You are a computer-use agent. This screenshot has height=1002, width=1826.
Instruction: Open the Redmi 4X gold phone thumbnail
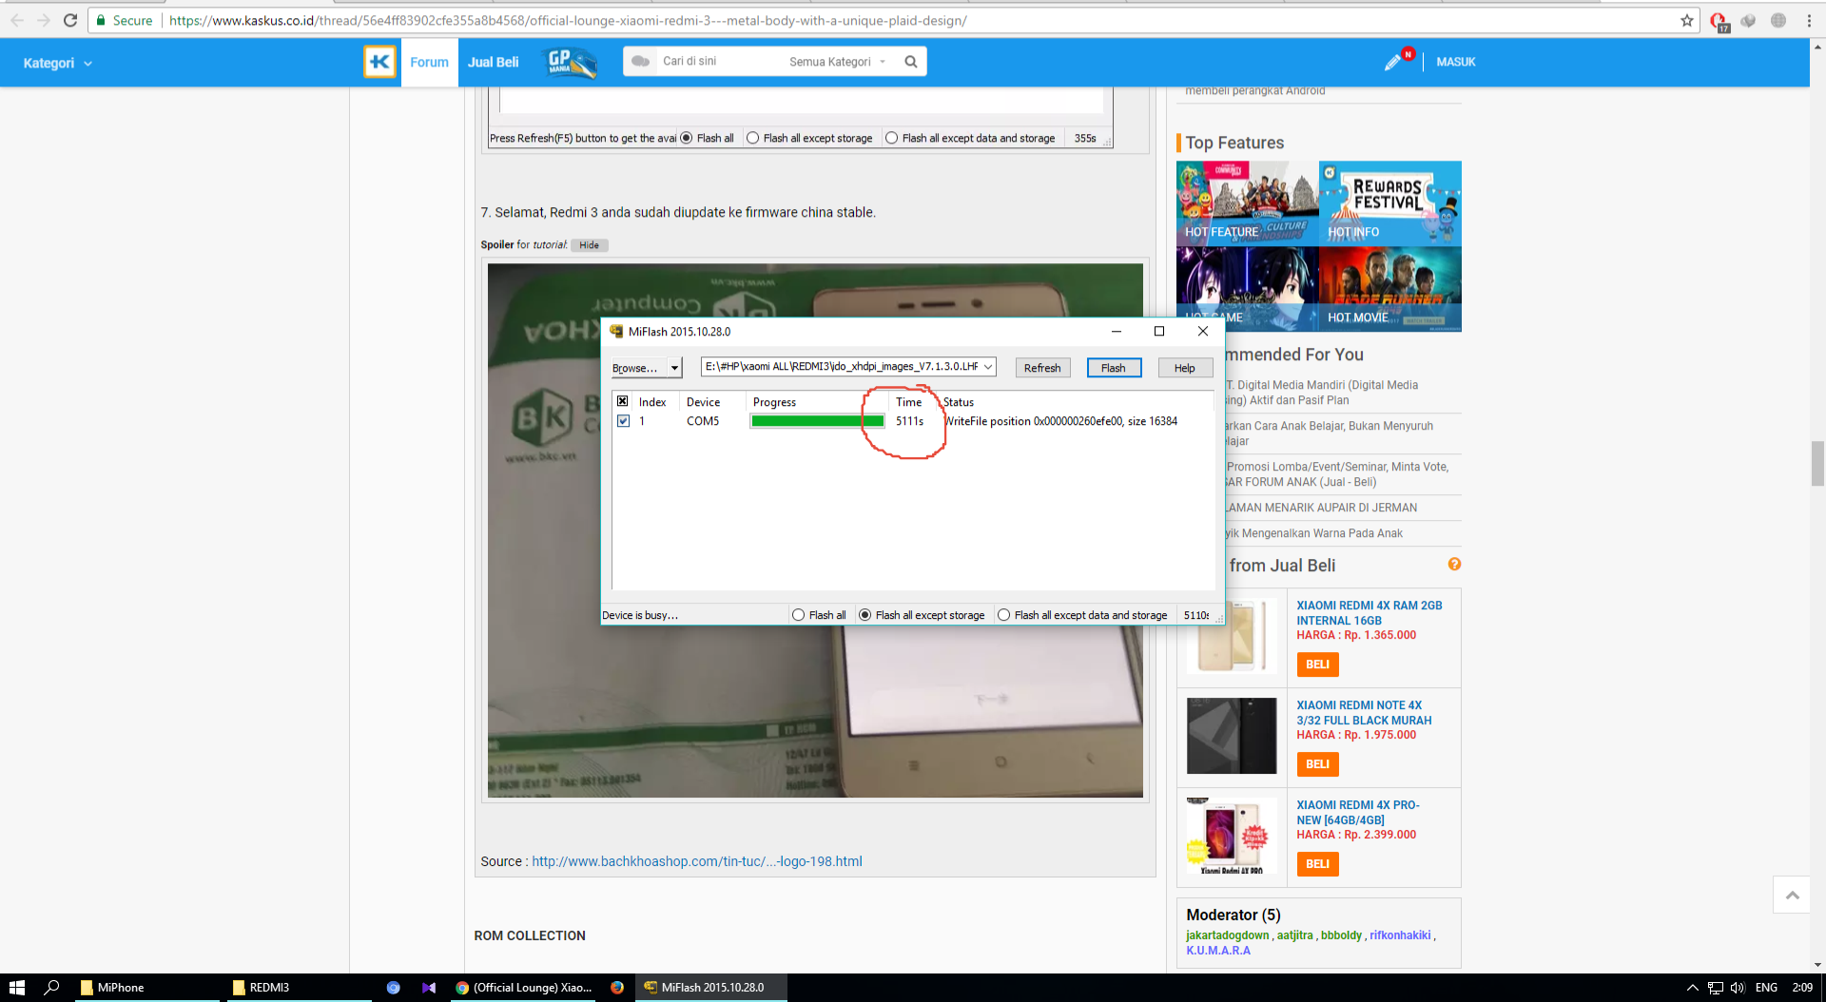click(1232, 636)
